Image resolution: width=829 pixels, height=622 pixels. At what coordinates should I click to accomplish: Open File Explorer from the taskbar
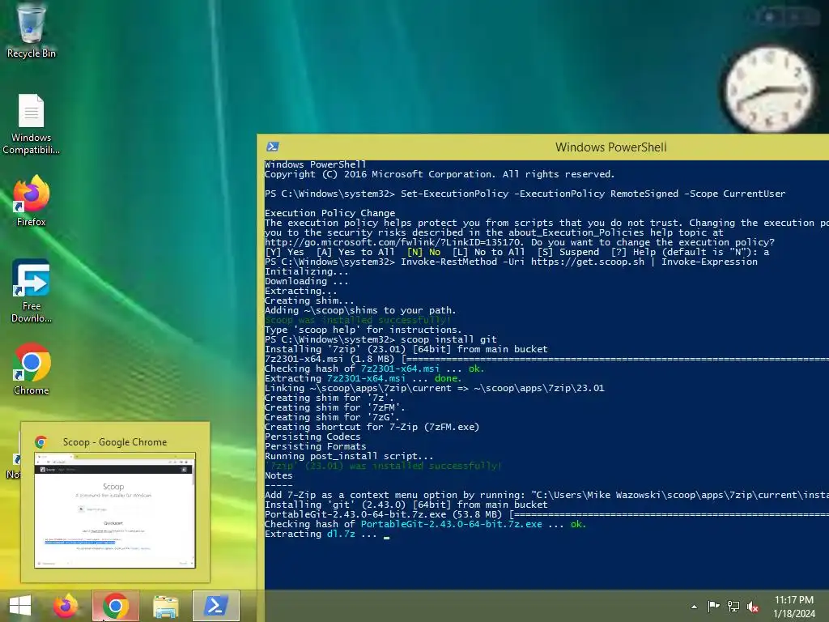[x=165, y=606]
